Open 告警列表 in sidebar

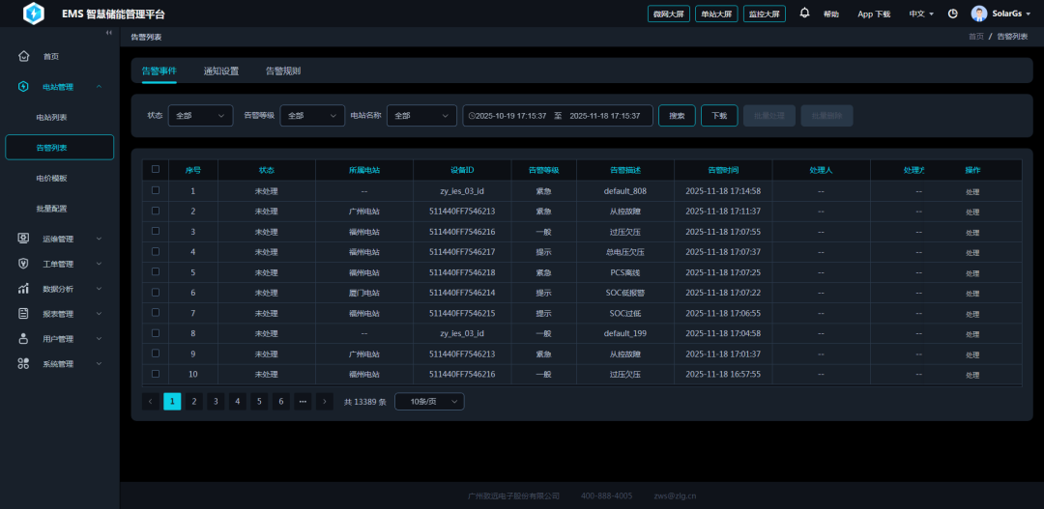(x=59, y=148)
